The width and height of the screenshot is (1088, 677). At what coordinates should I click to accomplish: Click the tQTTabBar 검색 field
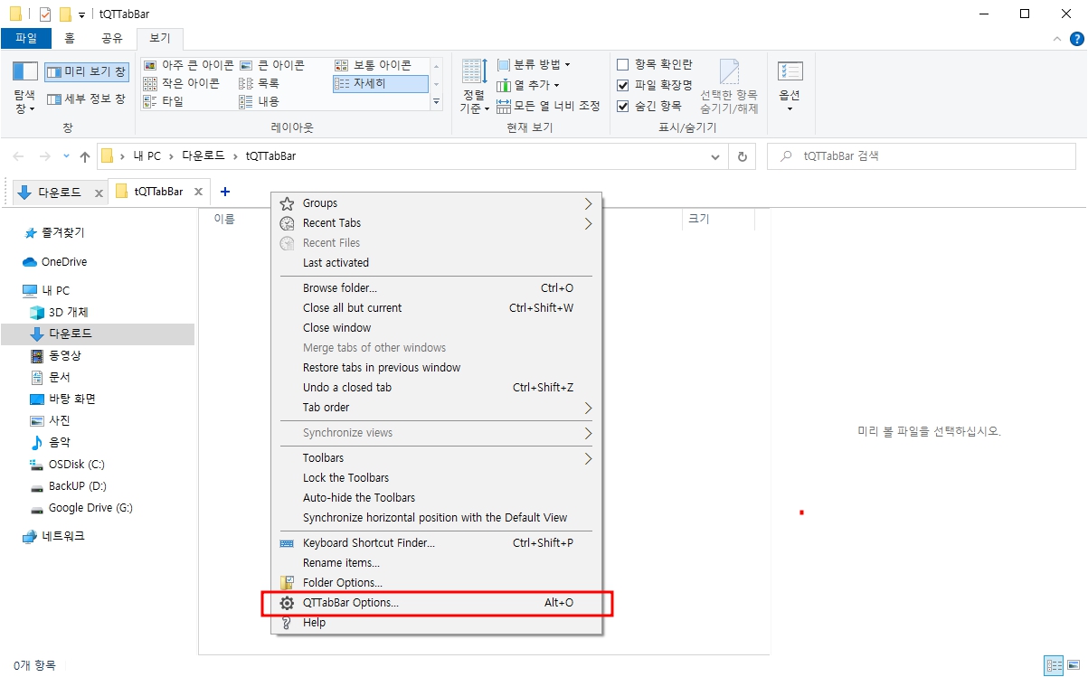click(x=922, y=156)
